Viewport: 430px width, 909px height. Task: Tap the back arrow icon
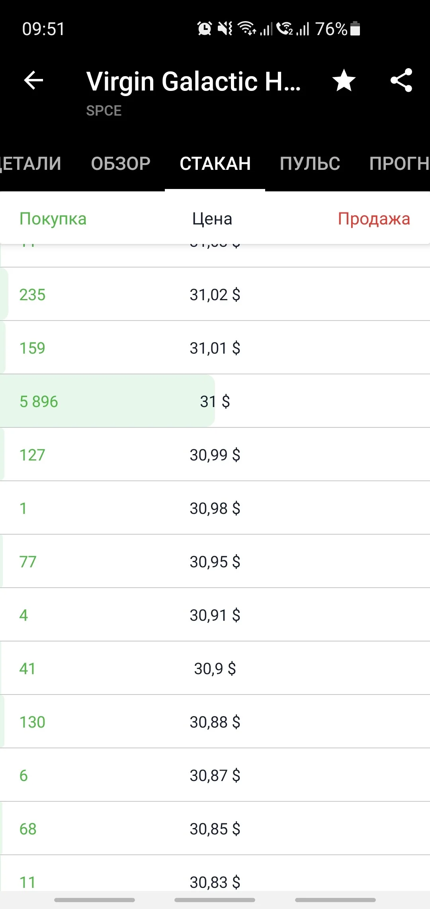click(x=33, y=81)
